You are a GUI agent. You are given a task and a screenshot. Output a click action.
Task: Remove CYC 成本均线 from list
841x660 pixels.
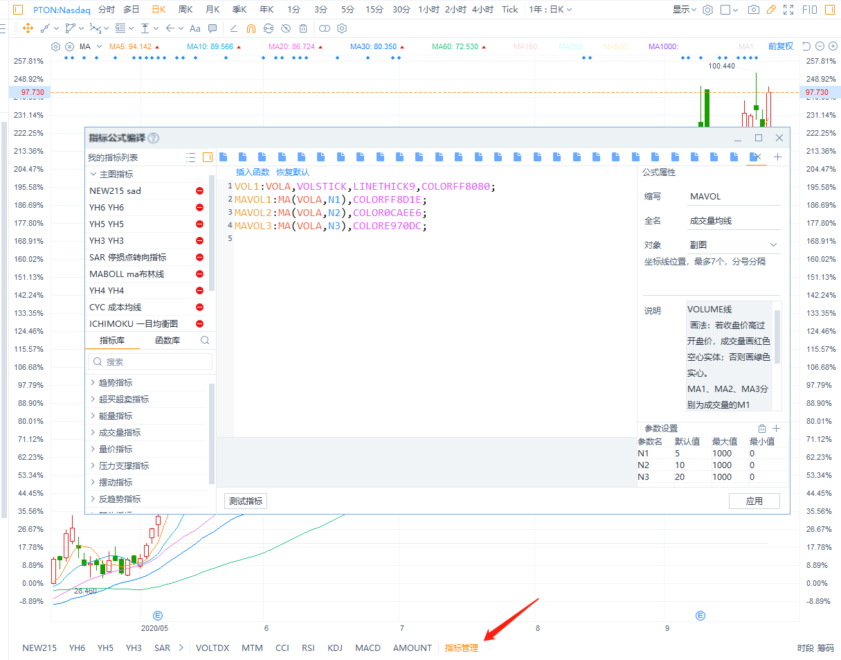click(x=199, y=307)
